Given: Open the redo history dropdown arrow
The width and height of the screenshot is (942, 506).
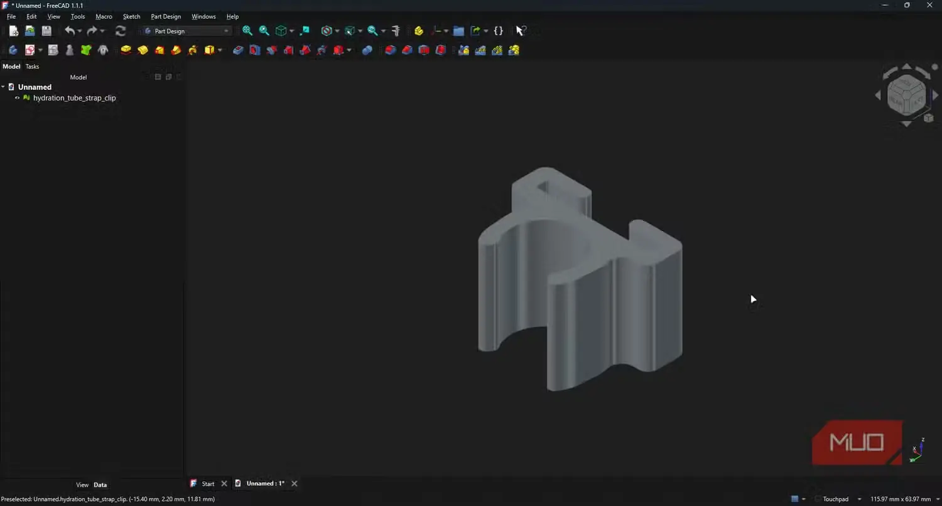Looking at the screenshot, I should [102, 31].
